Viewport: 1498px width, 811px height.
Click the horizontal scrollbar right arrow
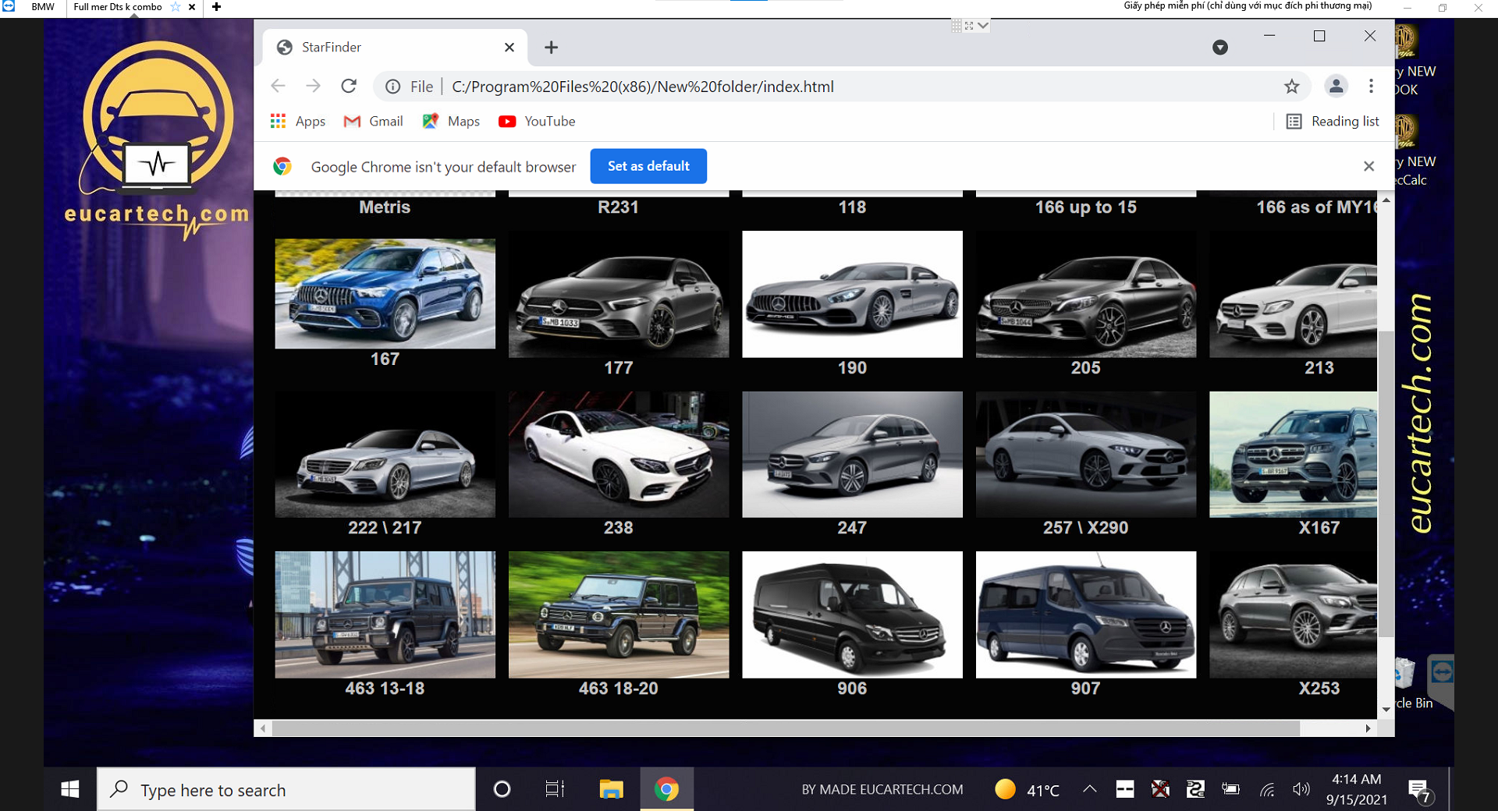point(1368,728)
